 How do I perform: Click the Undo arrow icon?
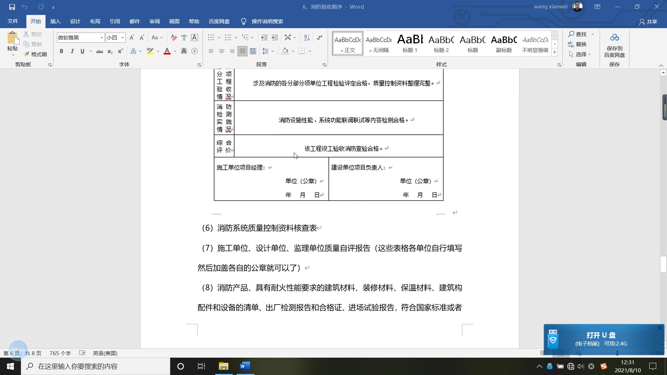pyautogui.click(x=24, y=7)
